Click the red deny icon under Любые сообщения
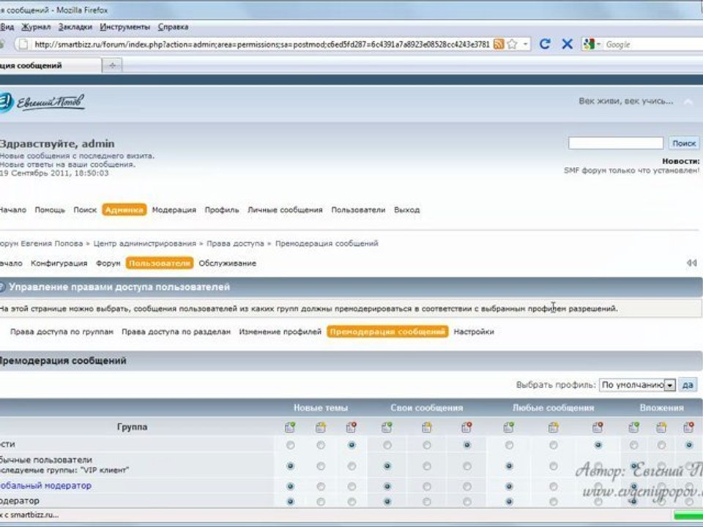Image resolution: width=703 pixels, height=527 pixels. pyautogui.click(x=598, y=427)
